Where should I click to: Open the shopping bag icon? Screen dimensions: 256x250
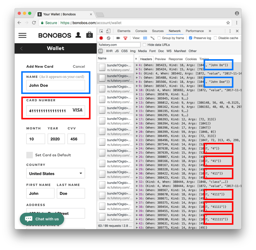tap(89, 35)
